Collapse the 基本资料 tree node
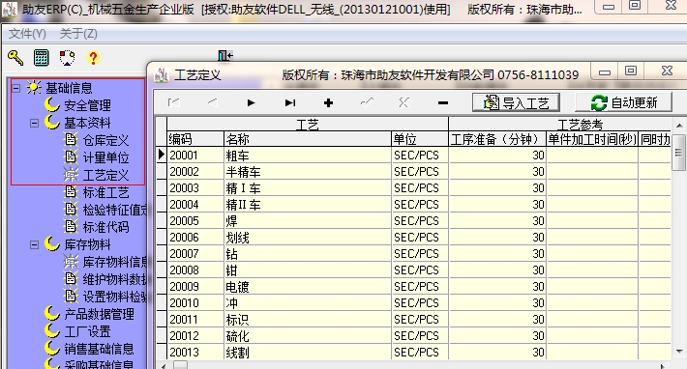The width and height of the screenshot is (687, 369). pos(34,124)
